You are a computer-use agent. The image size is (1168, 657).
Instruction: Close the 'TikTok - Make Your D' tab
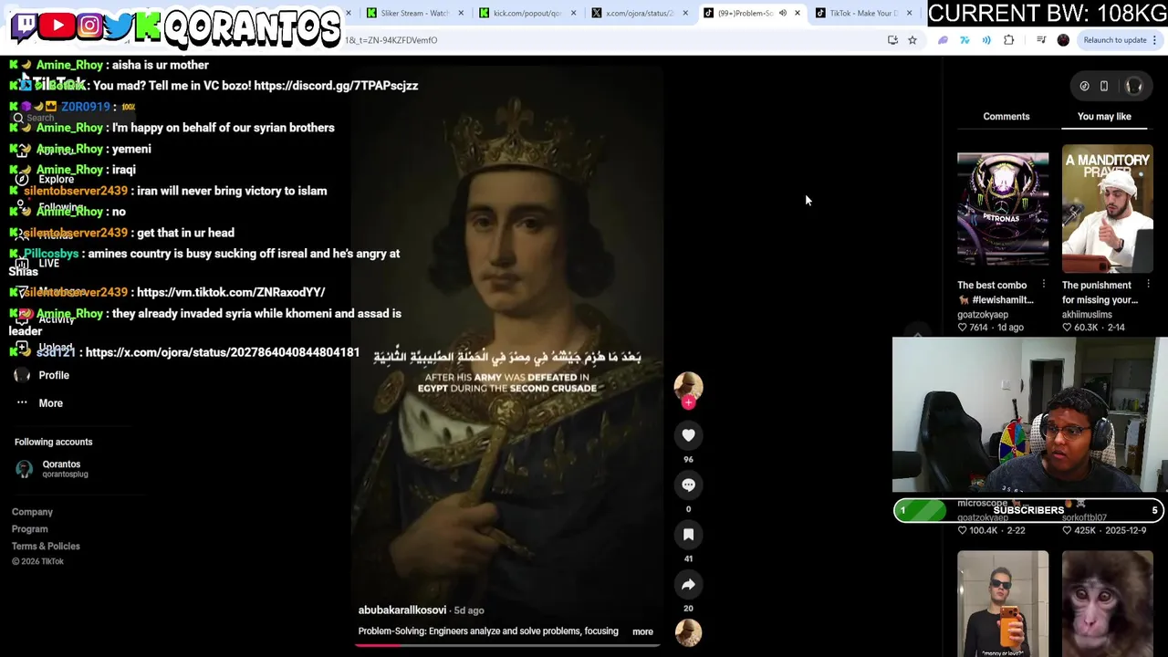click(x=909, y=14)
